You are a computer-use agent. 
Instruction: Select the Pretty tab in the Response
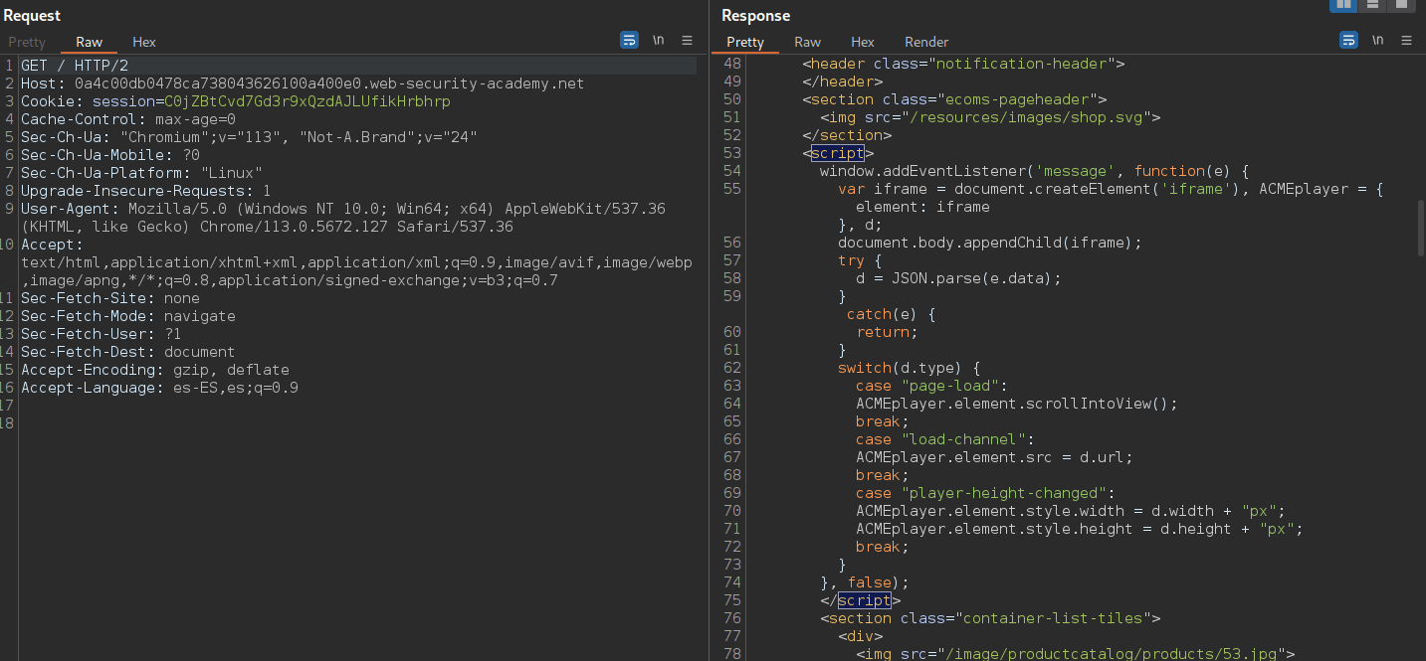tap(744, 42)
